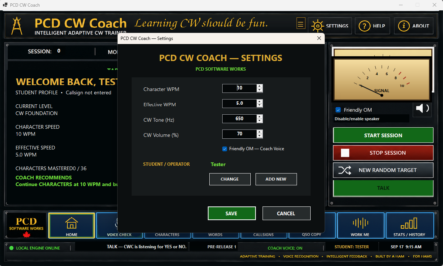Click the CW Volume (%) input field
This screenshot has height=266, width=443.
239,134
